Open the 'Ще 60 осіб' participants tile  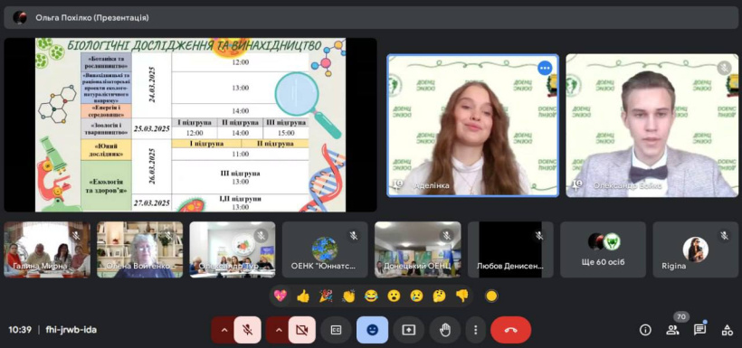603,249
